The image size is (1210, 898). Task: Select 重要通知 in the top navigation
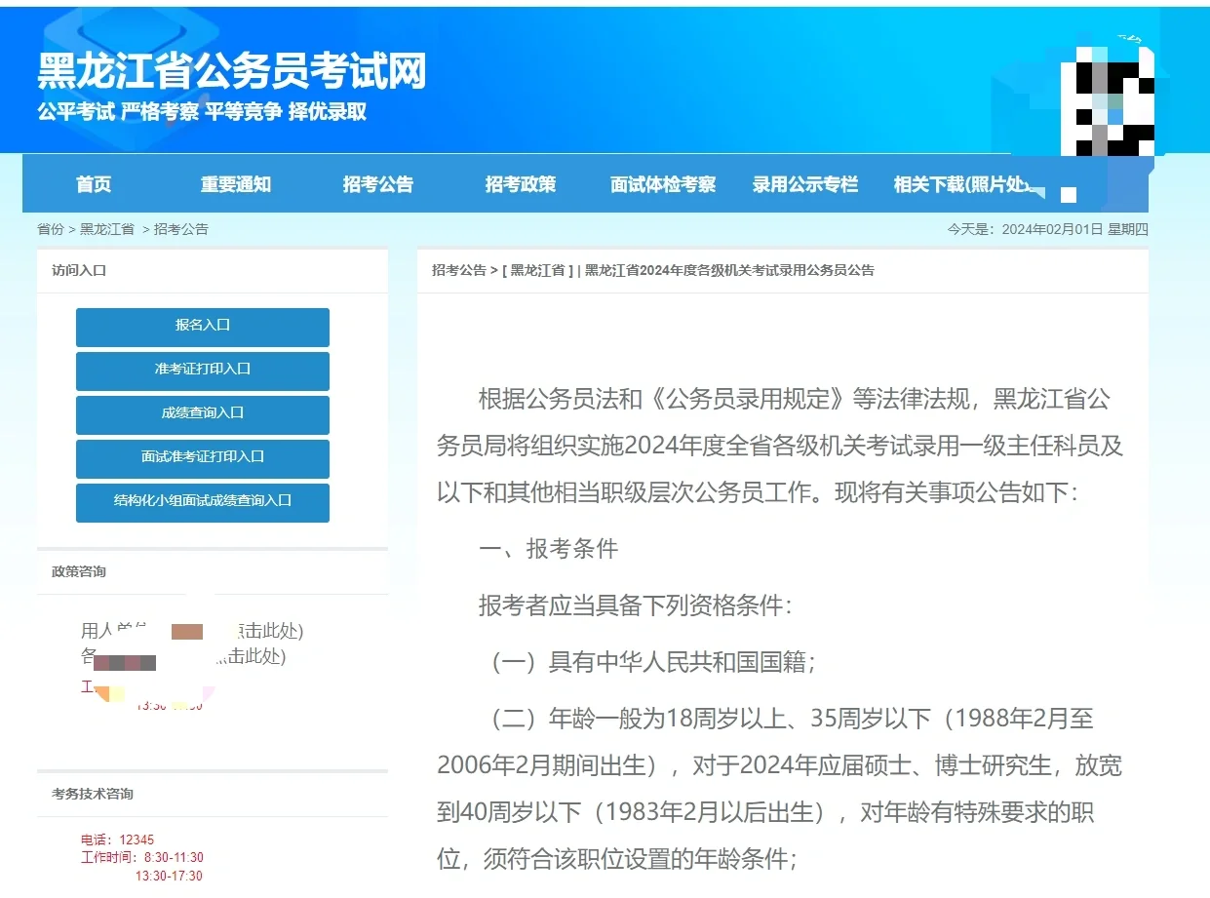[237, 183]
